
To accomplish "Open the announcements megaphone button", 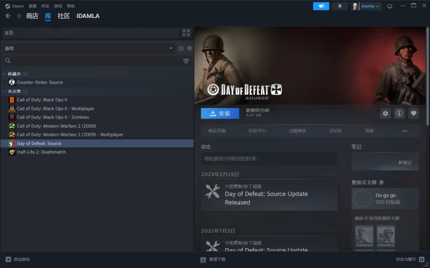I will click(x=321, y=6).
